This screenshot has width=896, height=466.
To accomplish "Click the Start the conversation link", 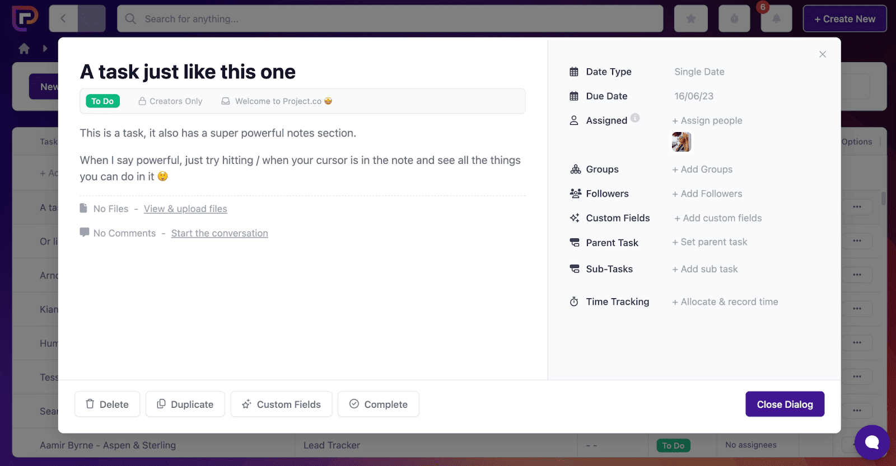I will coord(219,233).
